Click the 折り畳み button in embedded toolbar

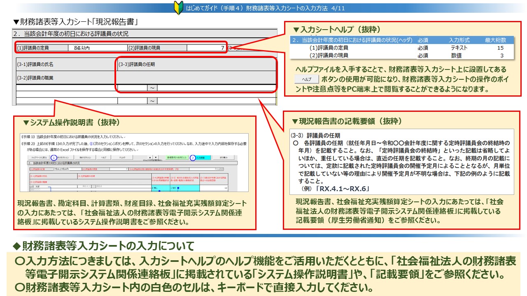tap(226, 157)
